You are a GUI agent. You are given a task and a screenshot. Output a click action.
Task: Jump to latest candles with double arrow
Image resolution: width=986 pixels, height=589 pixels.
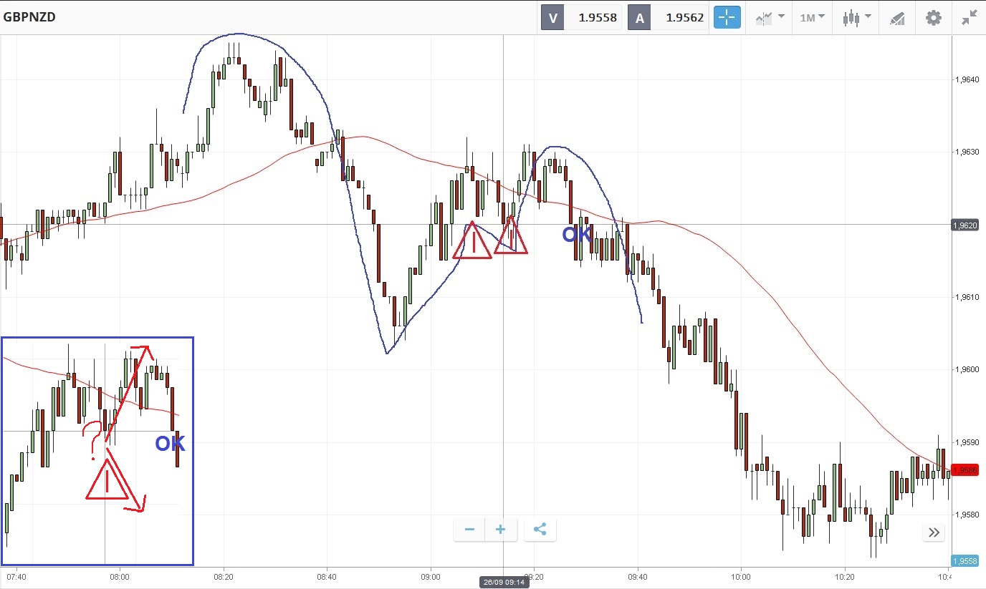[934, 532]
